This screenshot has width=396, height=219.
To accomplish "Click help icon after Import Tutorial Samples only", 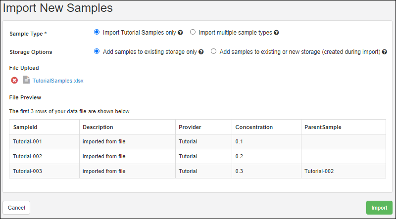I will (181, 33).
